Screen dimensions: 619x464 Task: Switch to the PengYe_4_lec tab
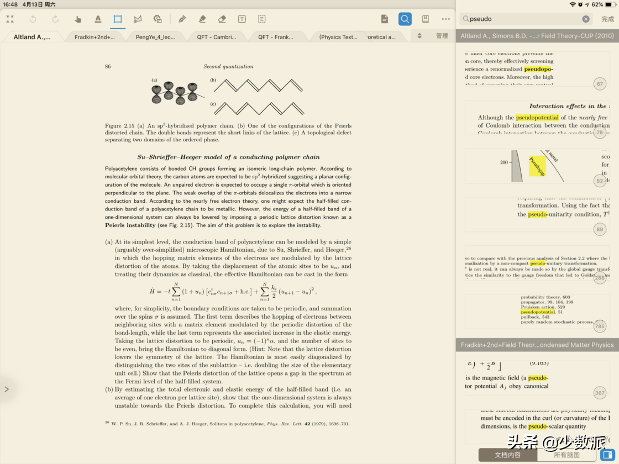point(155,36)
